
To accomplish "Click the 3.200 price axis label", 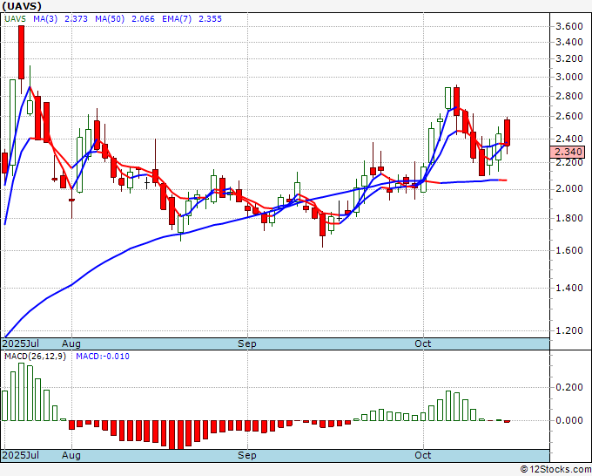I will (x=569, y=58).
